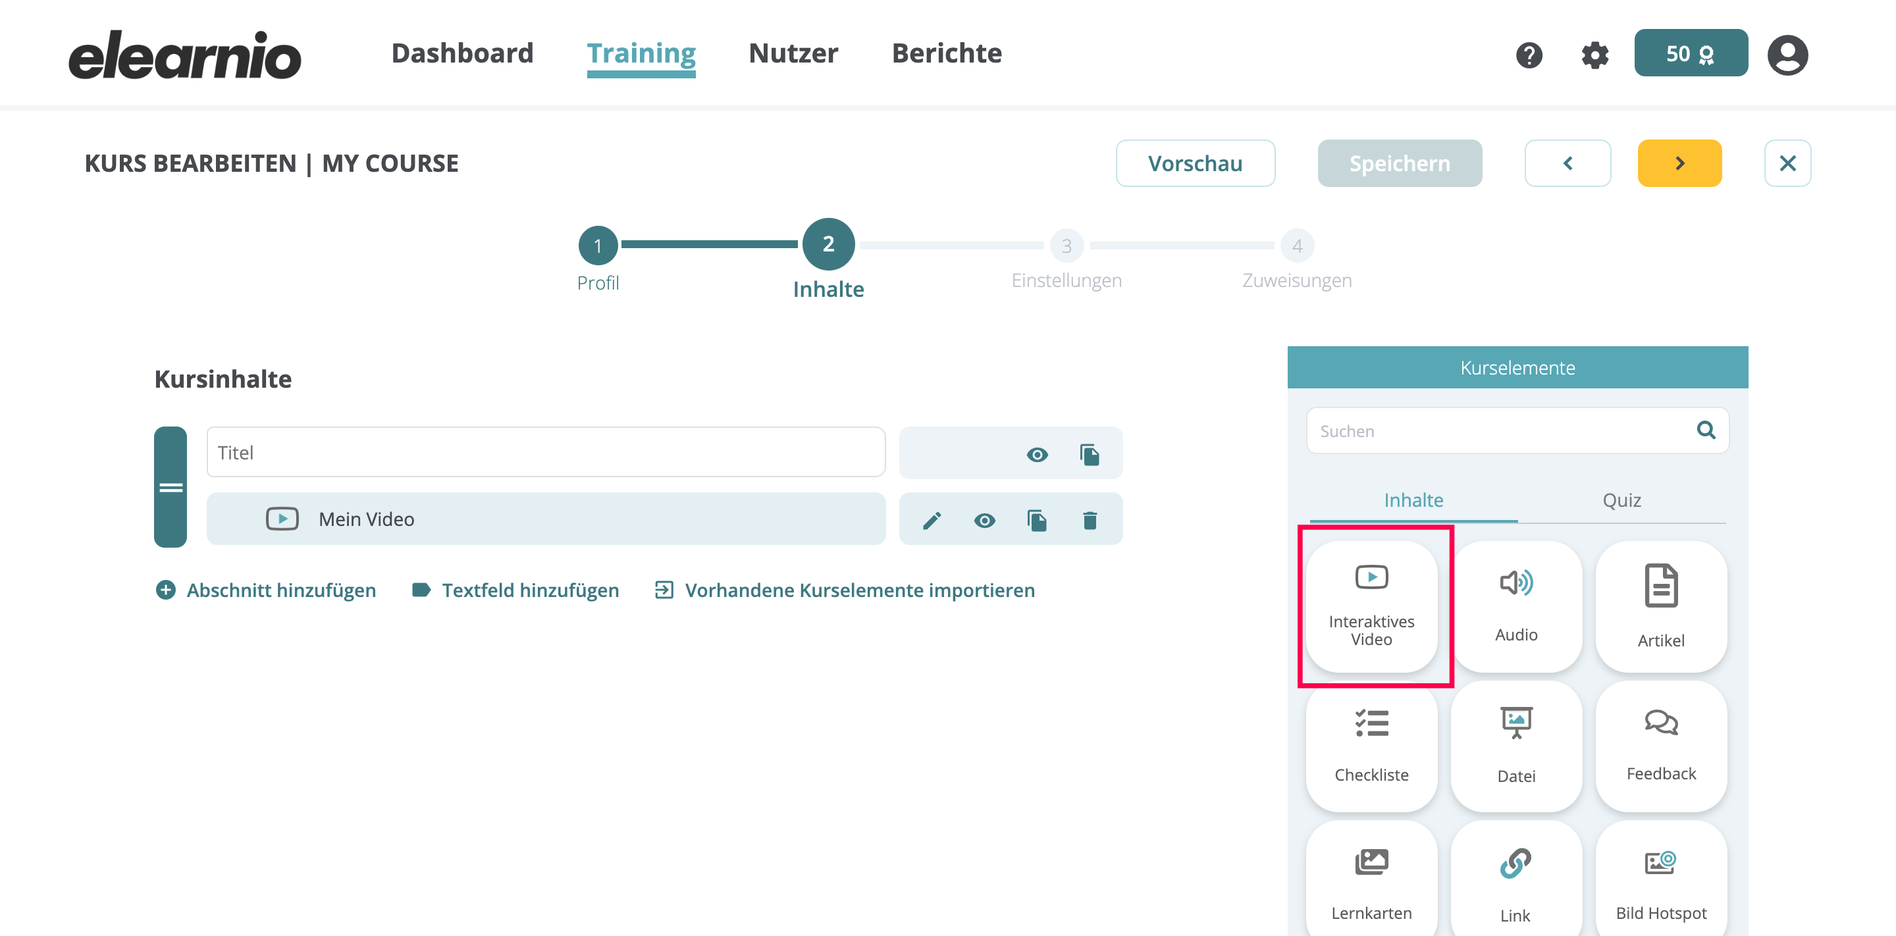Close the course editor with X
The width and height of the screenshot is (1896, 936).
pyautogui.click(x=1787, y=163)
